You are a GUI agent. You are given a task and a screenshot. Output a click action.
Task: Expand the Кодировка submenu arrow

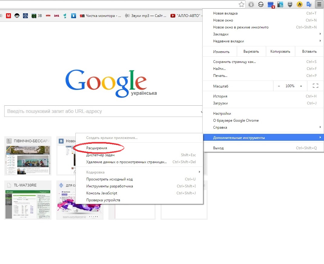pos(200,172)
